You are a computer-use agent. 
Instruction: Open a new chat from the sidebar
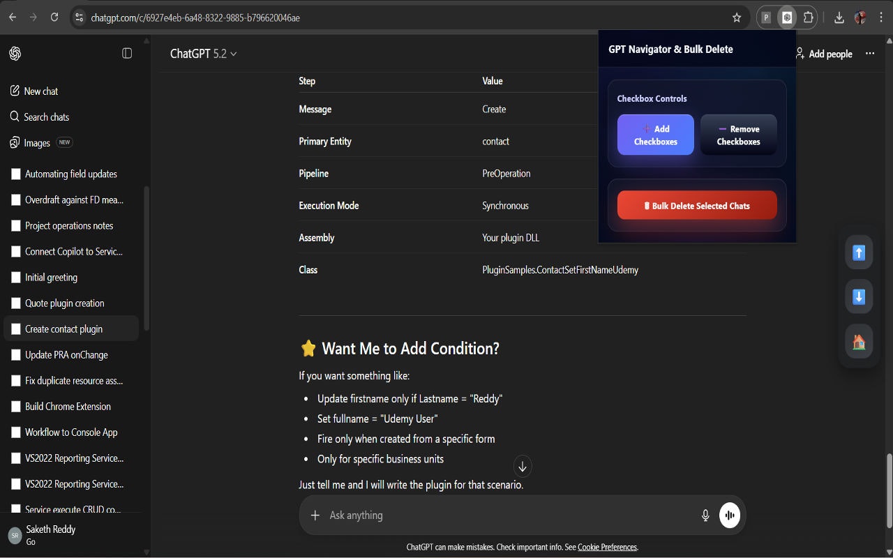[x=40, y=91]
